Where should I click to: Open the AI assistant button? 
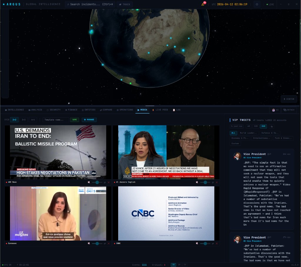click(275, 110)
